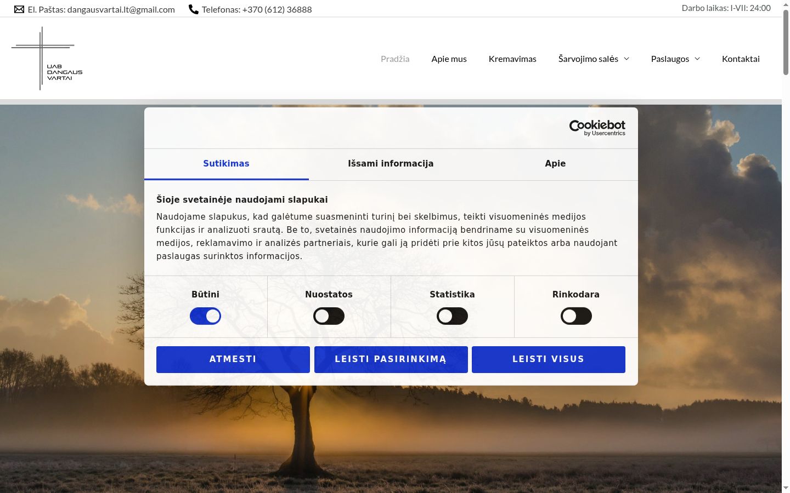Open the Cookiebot by Usercentrics logo
The height and width of the screenshot is (493, 790).
tap(597, 128)
